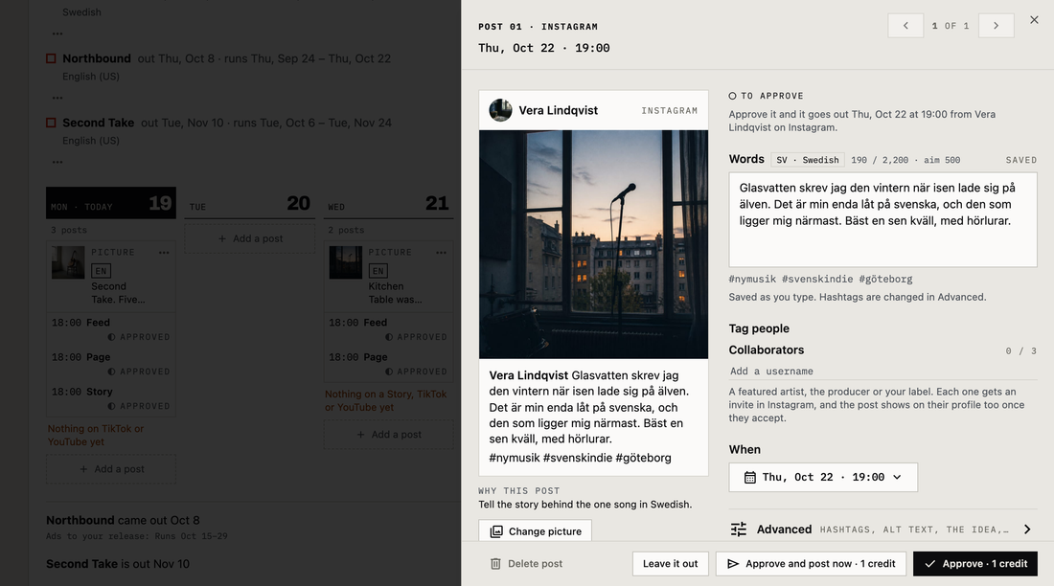Viewport: 1054px width, 586px height.
Task: Click 'Northbound came out Oct 8' line
Action: 123,520
